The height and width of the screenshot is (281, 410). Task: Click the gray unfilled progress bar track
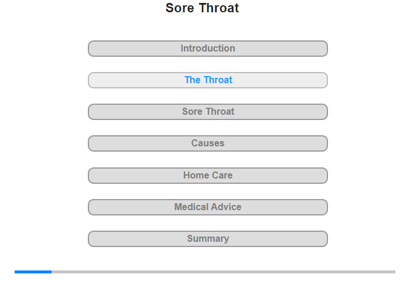[x=223, y=272]
